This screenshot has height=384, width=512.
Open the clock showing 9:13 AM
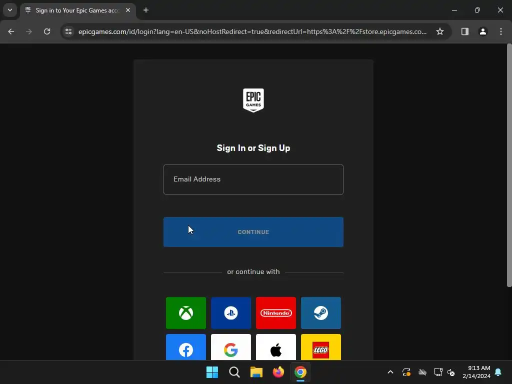(x=476, y=372)
